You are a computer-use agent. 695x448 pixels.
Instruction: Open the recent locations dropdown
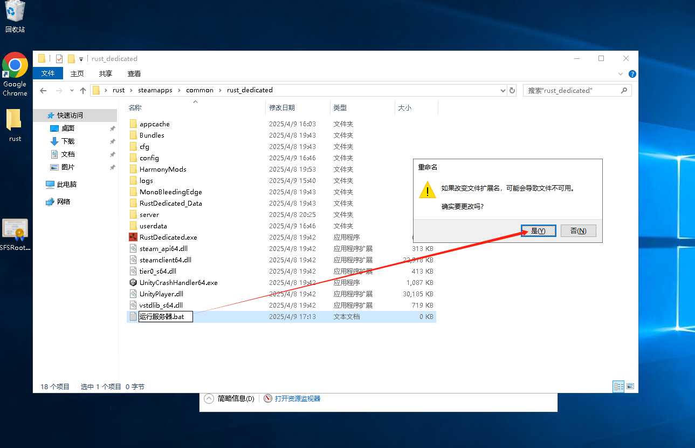[71, 91]
